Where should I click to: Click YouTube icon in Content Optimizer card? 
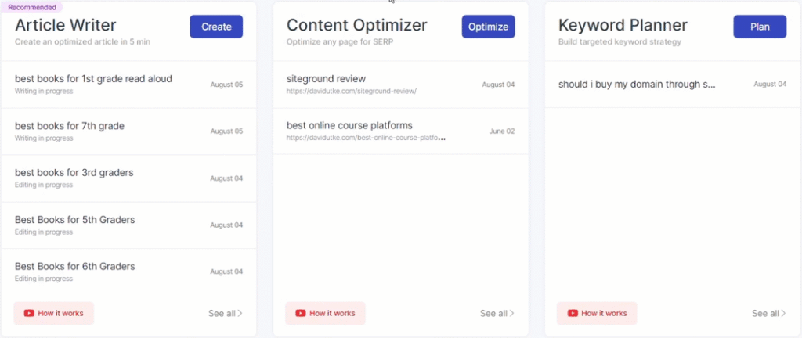(x=301, y=313)
